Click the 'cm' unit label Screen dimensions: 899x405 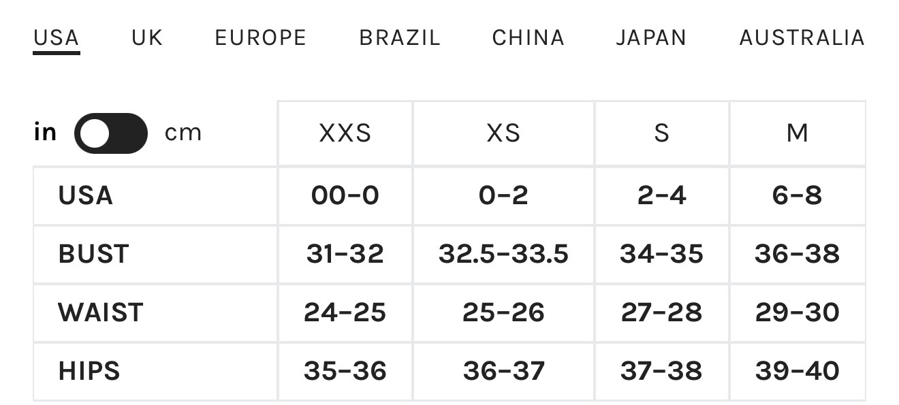click(x=183, y=133)
